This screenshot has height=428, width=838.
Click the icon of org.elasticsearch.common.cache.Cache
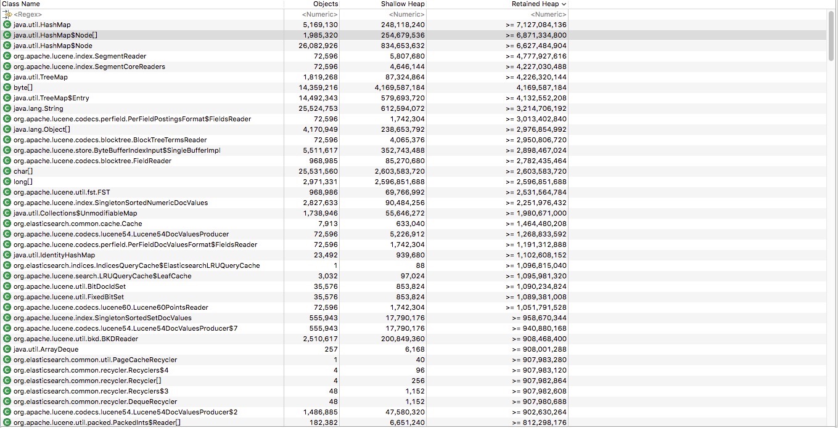[7, 224]
